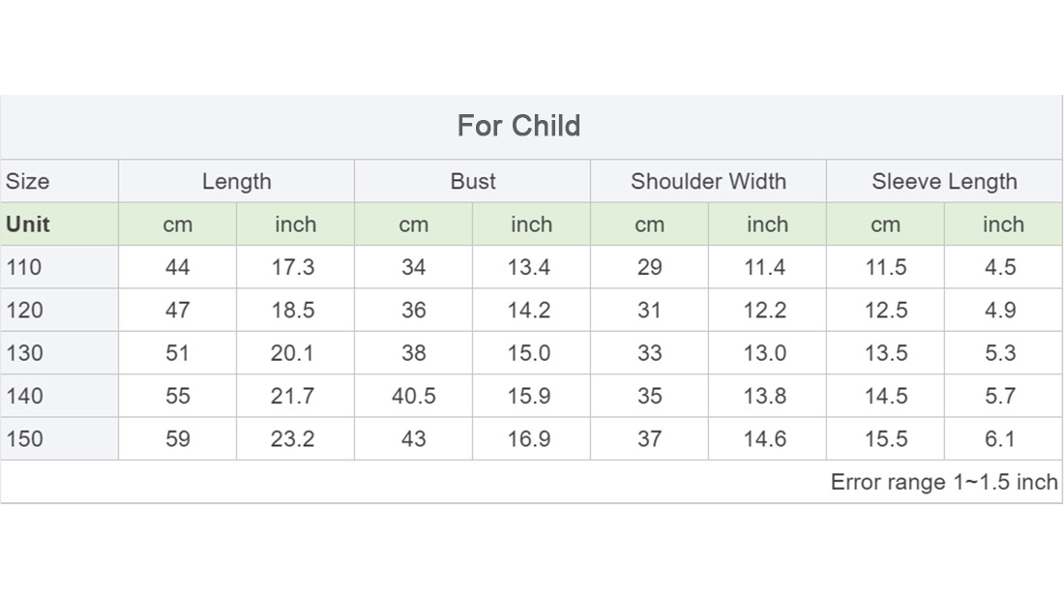Select the Unit row label
This screenshot has height=599, width=1064.
(28, 225)
